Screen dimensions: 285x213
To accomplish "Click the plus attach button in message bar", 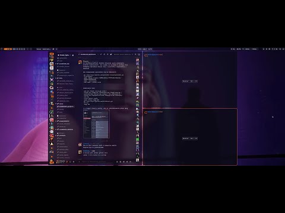I will [79, 162].
